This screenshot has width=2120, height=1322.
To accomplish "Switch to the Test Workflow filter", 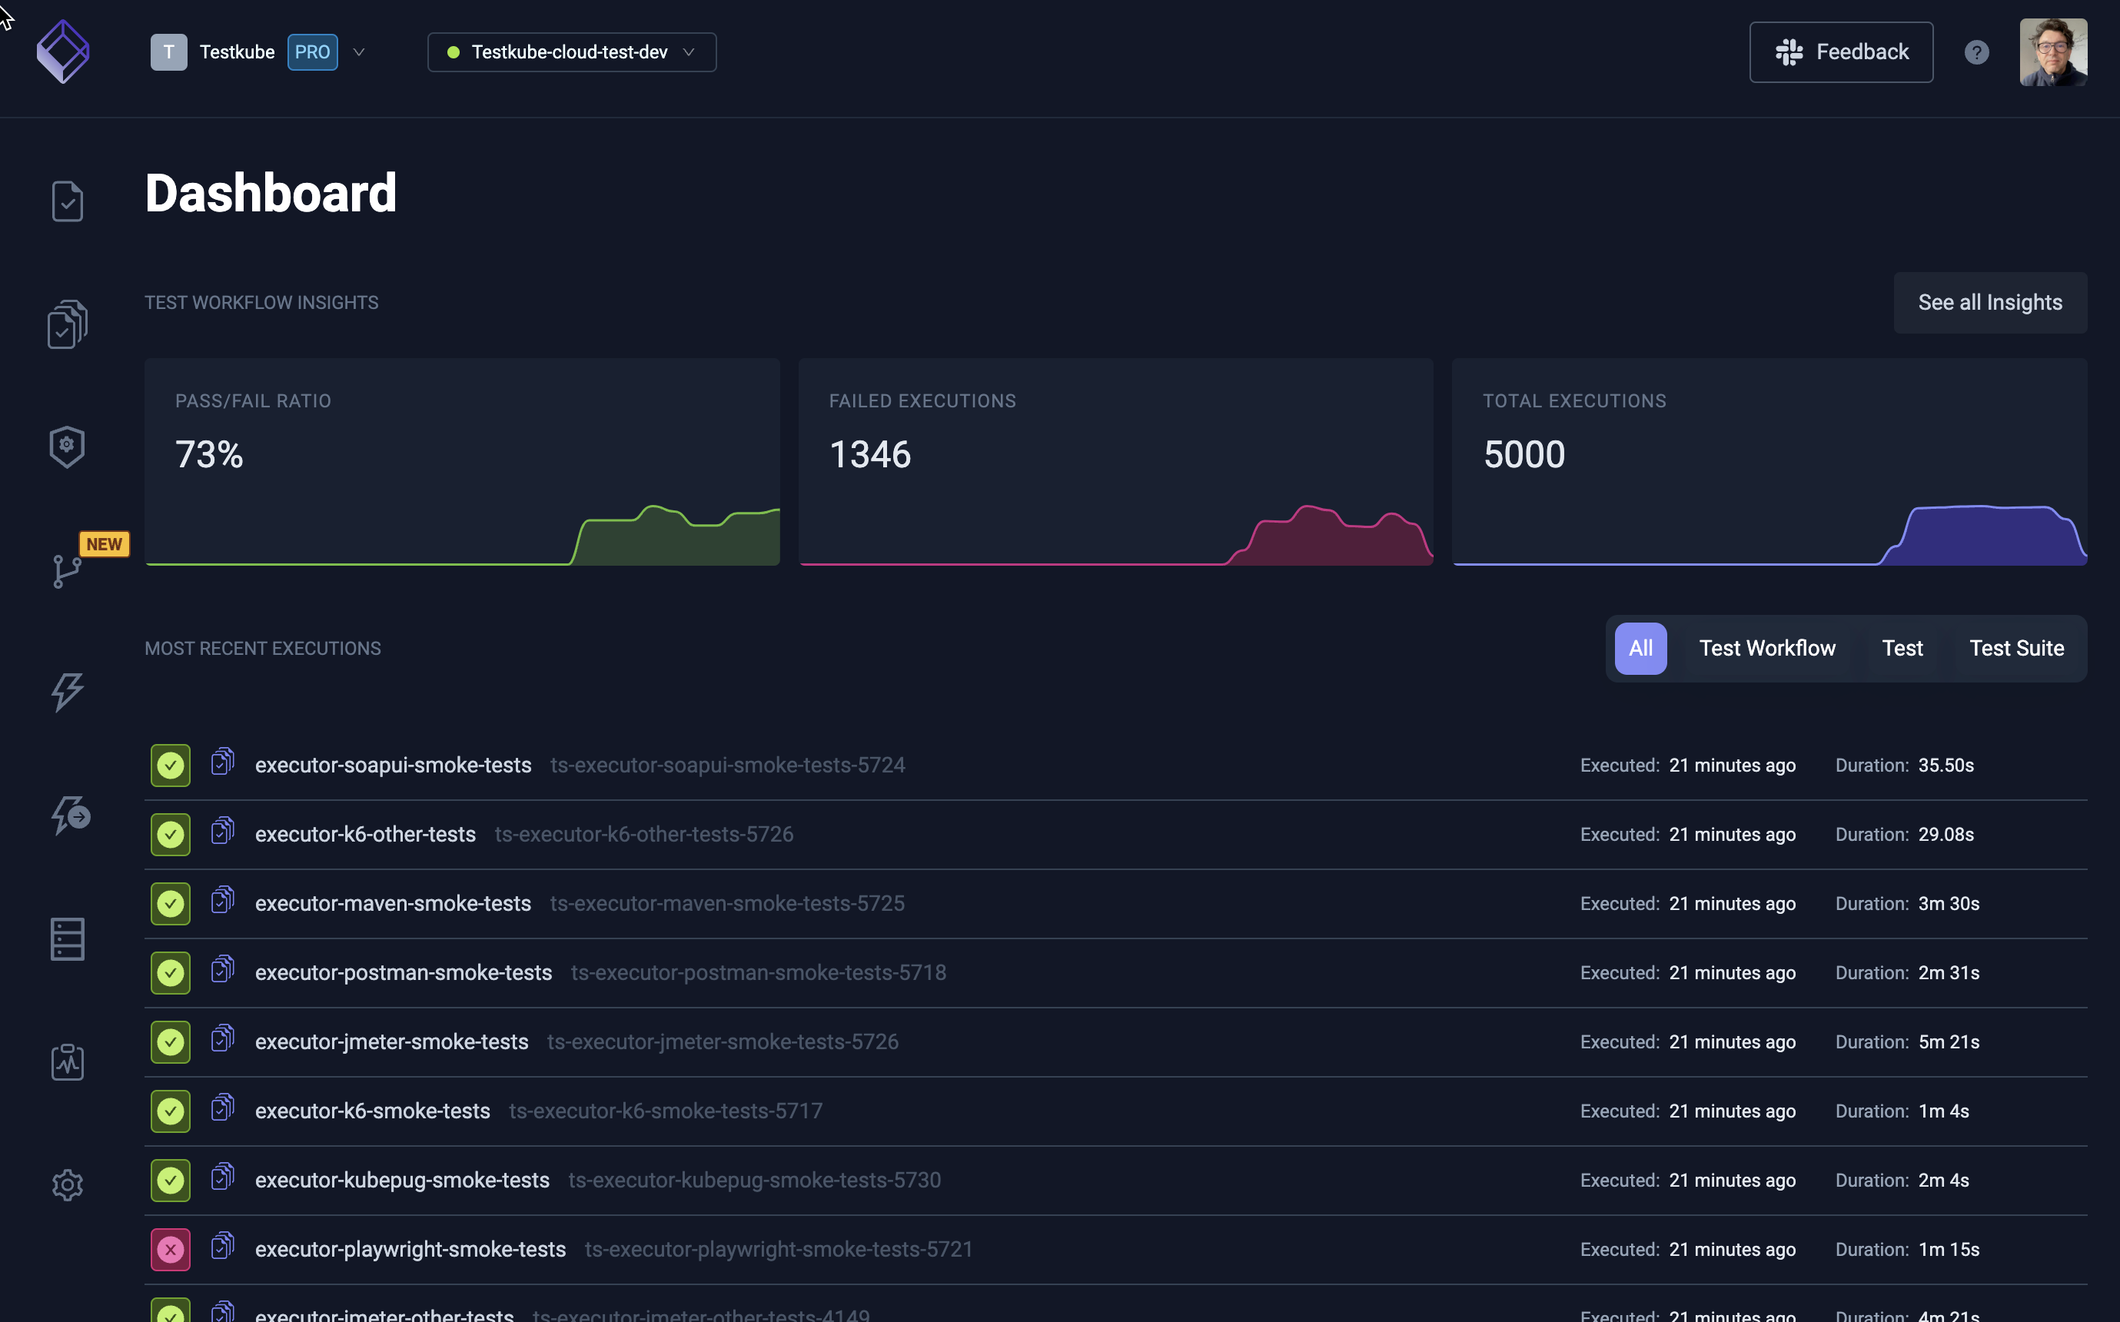I will pyautogui.click(x=1767, y=648).
